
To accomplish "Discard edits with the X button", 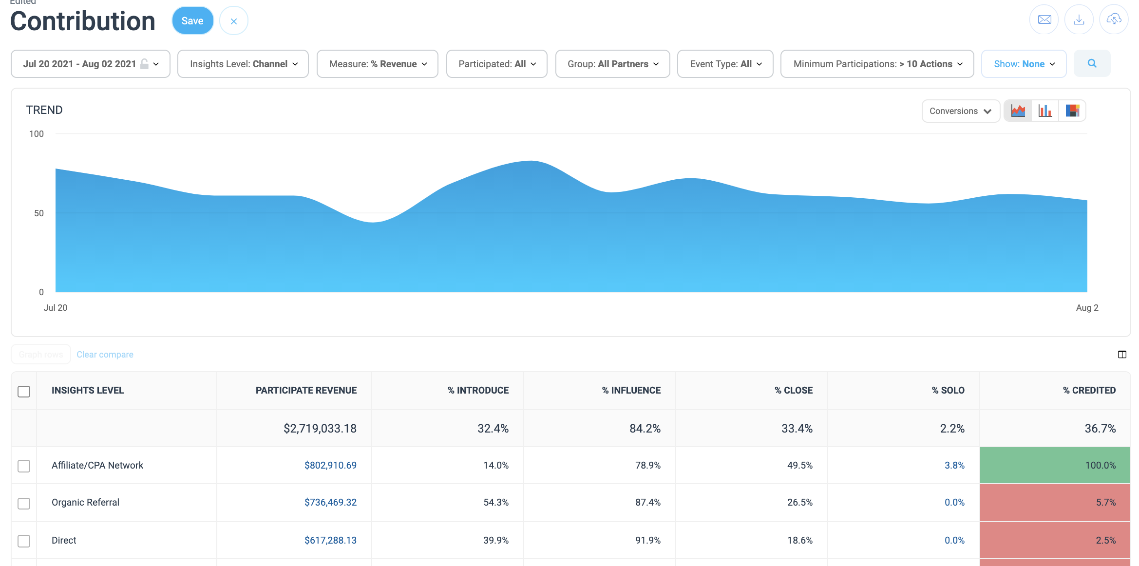I will [234, 21].
